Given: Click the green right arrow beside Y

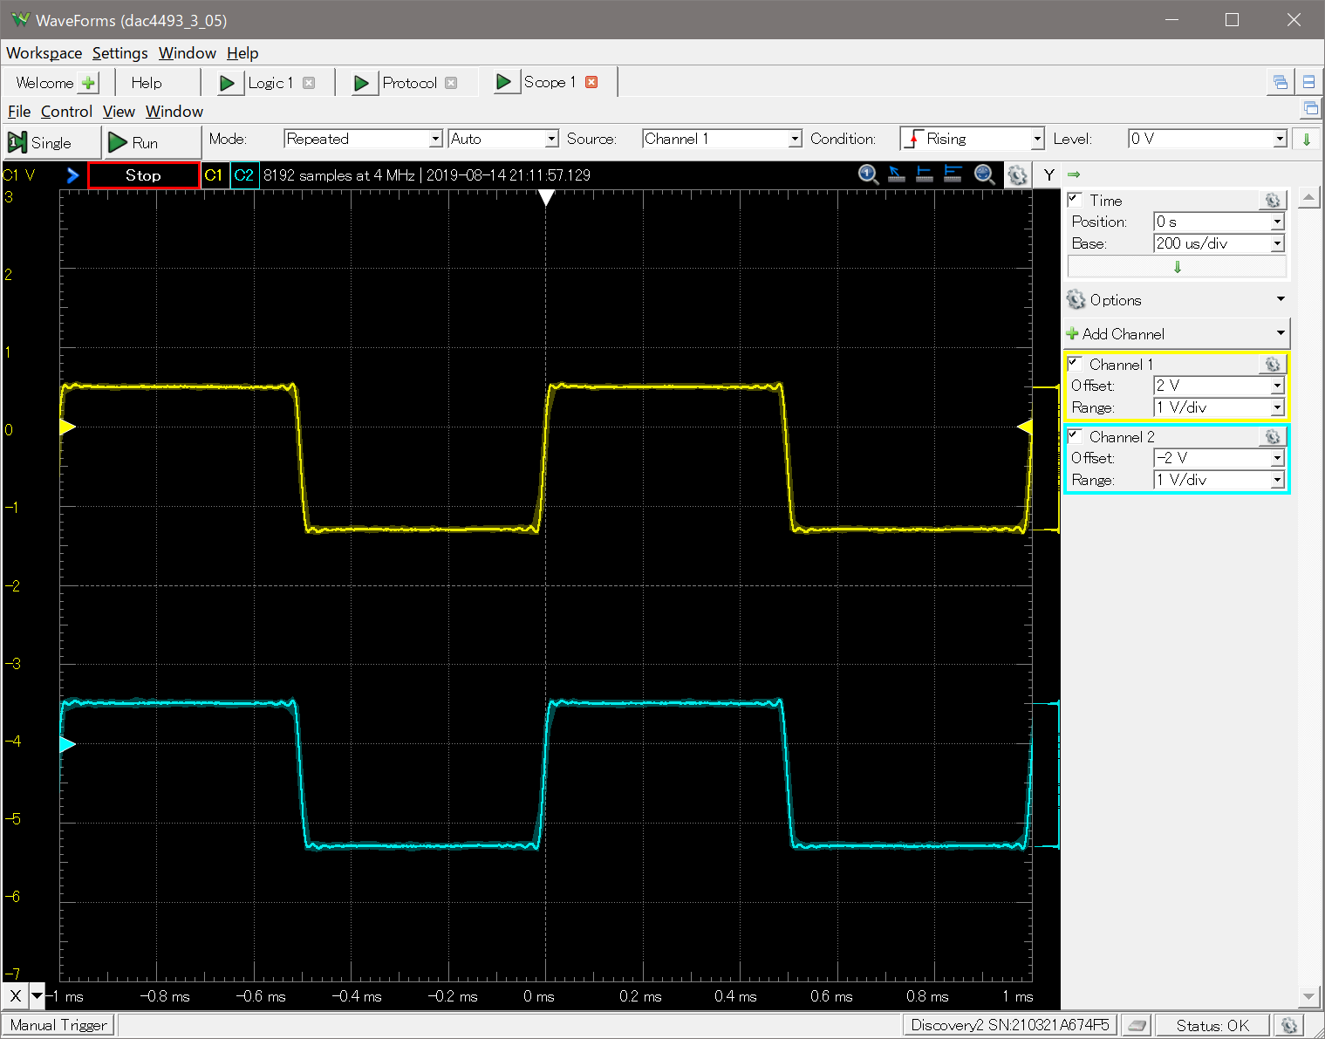Looking at the screenshot, I should click(1074, 174).
